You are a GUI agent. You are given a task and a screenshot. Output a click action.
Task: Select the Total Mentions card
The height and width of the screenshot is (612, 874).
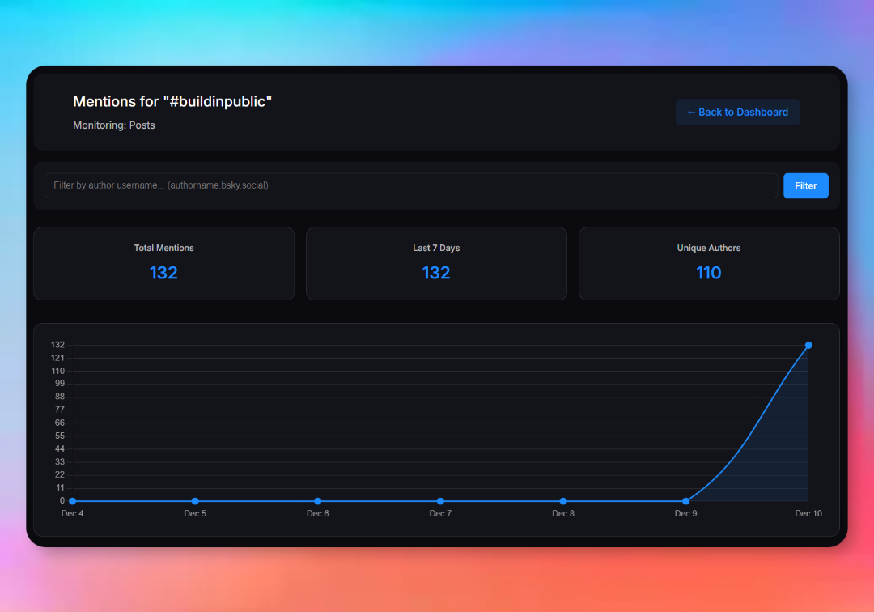[163, 263]
